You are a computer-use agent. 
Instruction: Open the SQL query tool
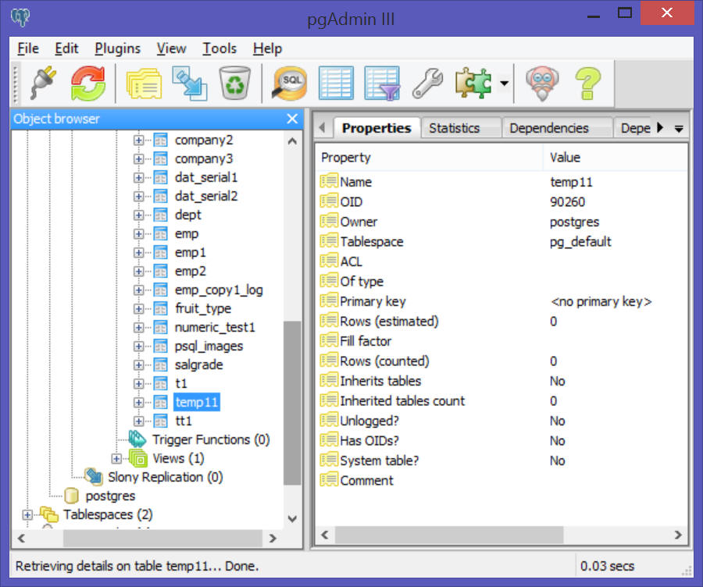[x=290, y=83]
